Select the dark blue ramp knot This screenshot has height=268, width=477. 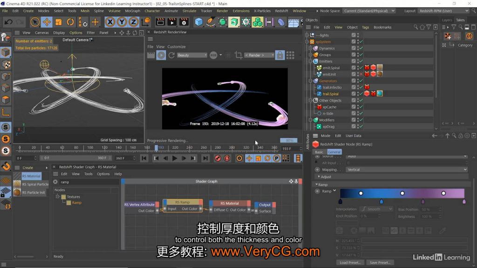340,201
